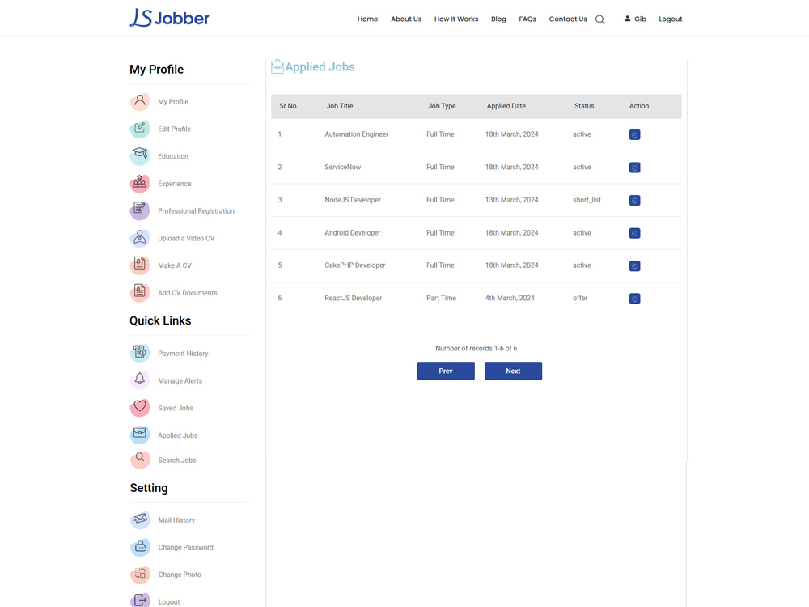Click the Professional Registration icon

click(140, 210)
